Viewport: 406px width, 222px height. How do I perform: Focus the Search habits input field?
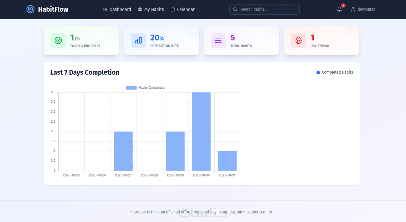click(264, 9)
